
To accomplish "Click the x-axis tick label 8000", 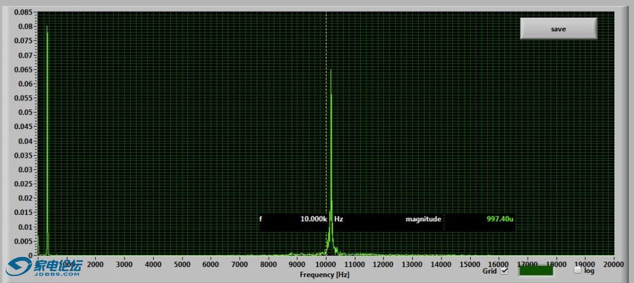I will [268, 265].
